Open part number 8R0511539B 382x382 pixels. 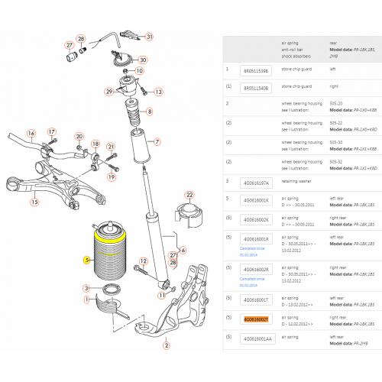click(x=256, y=71)
